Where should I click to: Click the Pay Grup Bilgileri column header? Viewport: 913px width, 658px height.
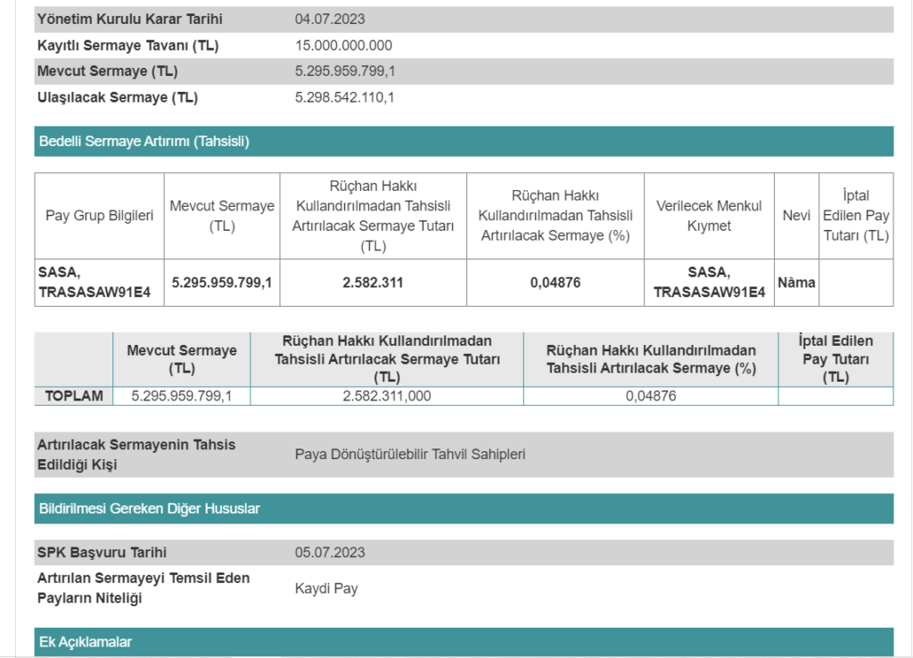(x=99, y=216)
